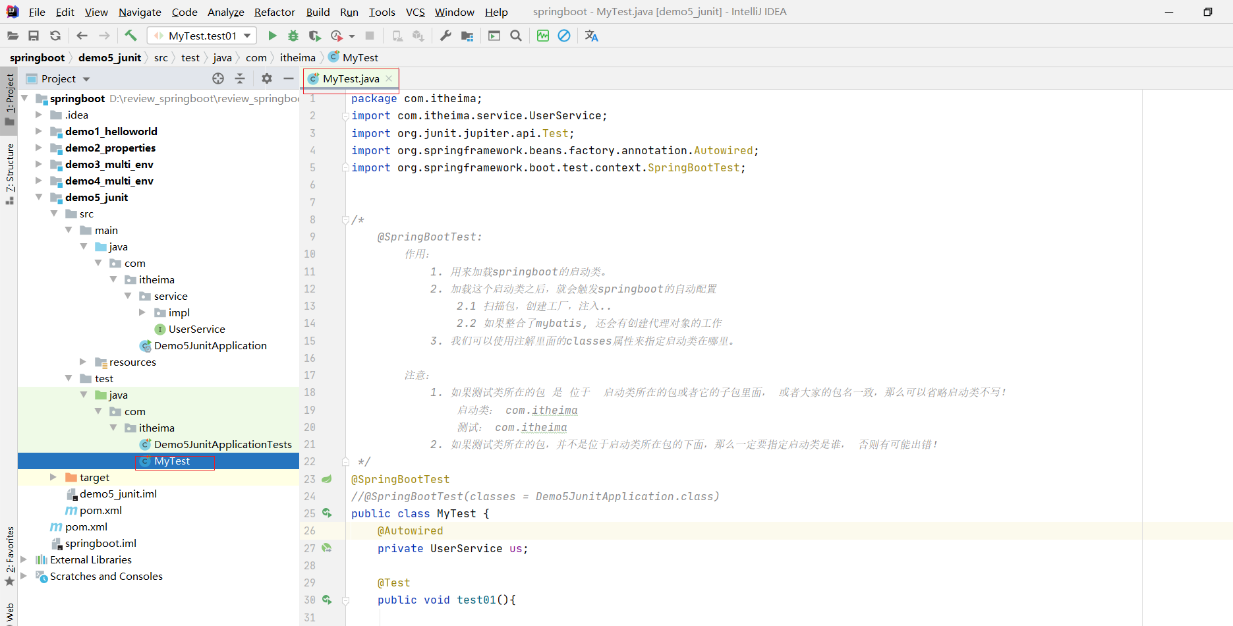Image resolution: width=1233 pixels, height=626 pixels.
Task: Select the MyTest.java editor tab
Action: tap(351, 78)
